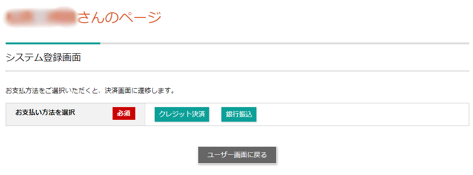Click blank area left of ユーザー画面に戻る button
The height and width of the screenshot is (175, 473).
(x=99, y=155)
